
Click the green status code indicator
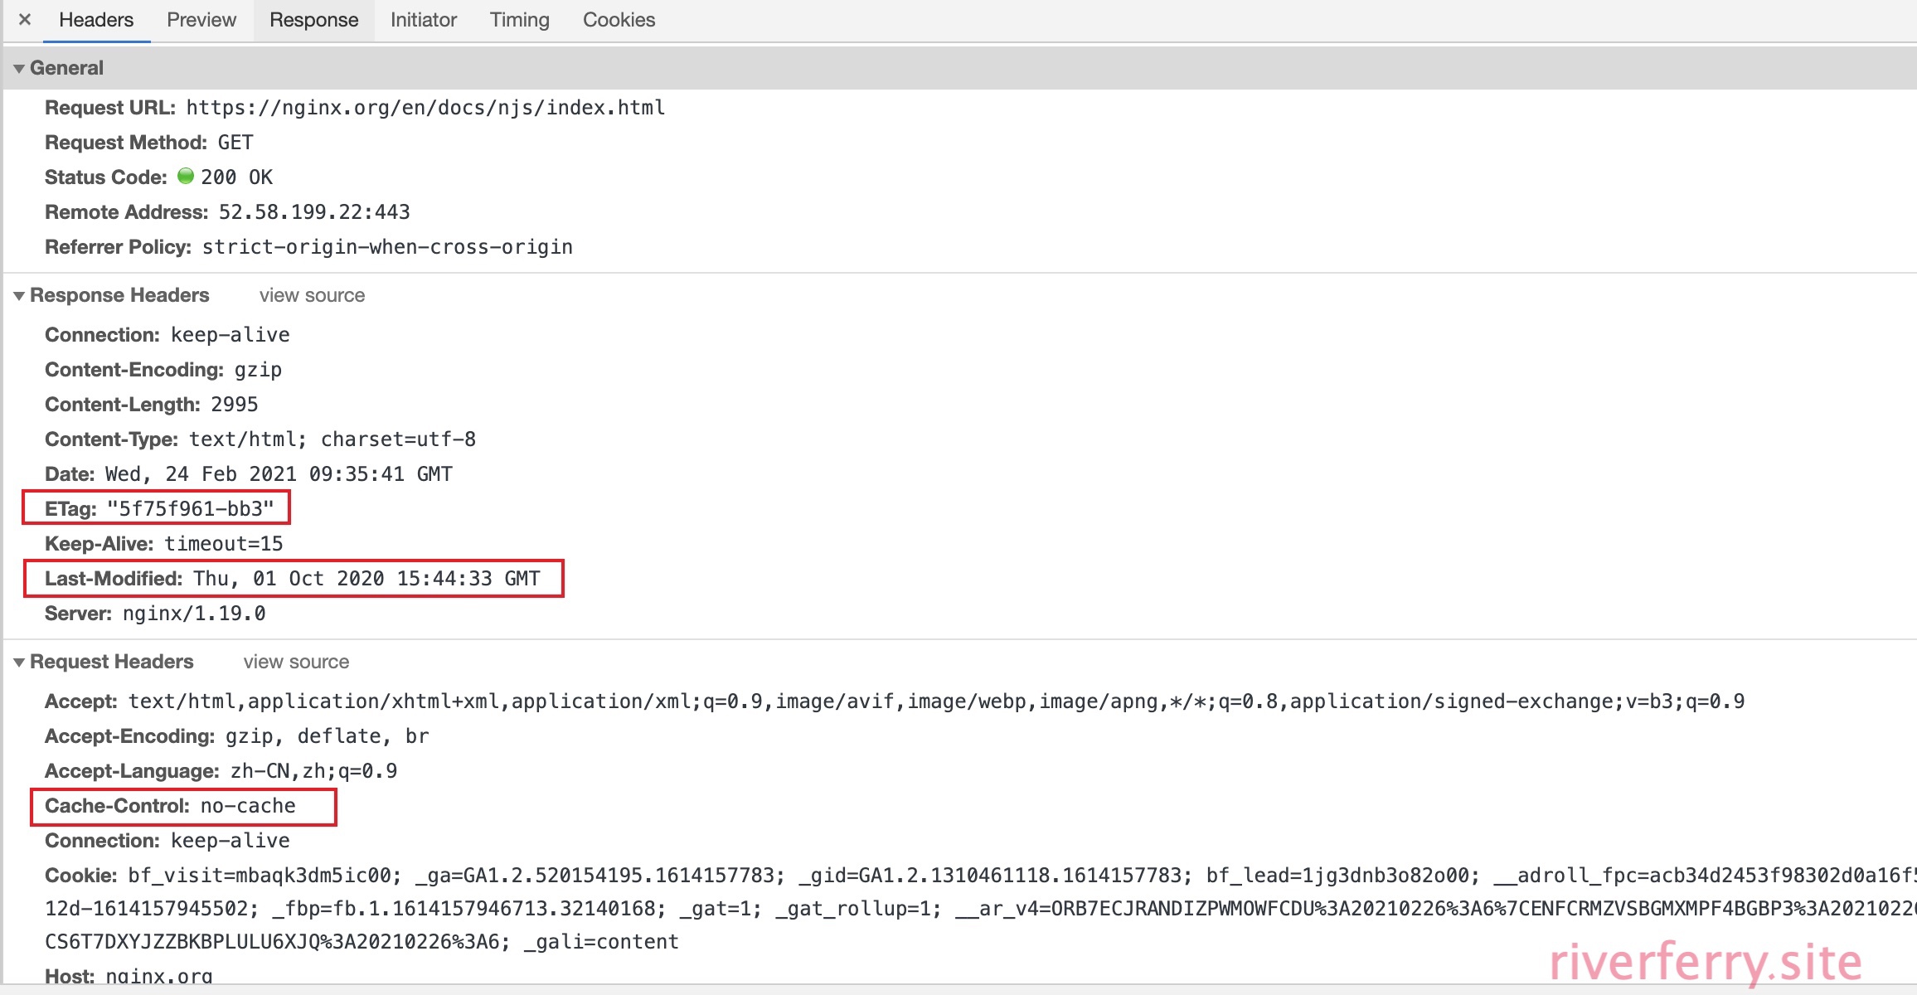coord(186,176)
